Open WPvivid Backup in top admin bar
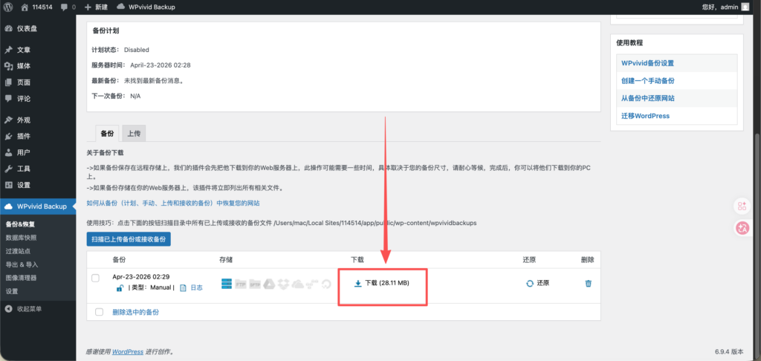Screen dimensions: 761x361 point(146,7)
